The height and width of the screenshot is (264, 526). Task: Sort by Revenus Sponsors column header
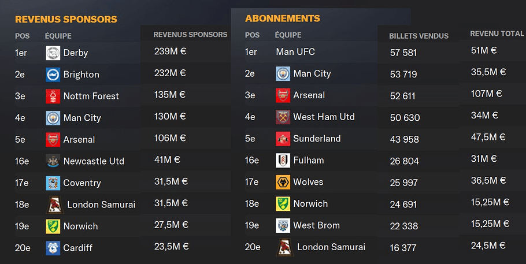tap(190, 35)
